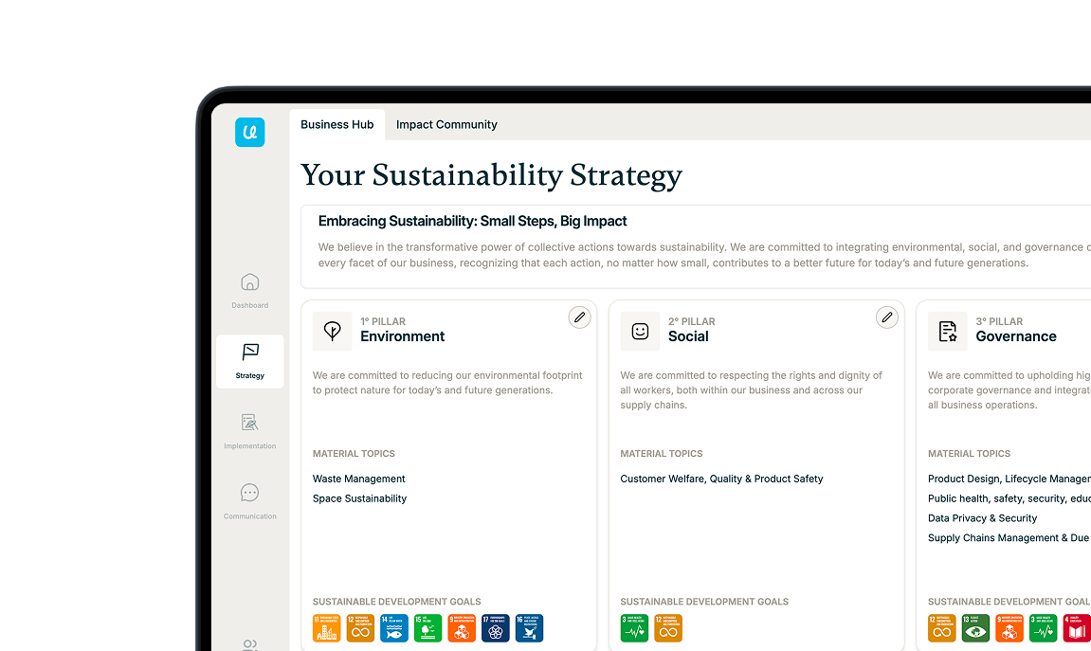
Task: Click Customer Welfare, Quality & Product Safety
Action: [x=721, y=479]
